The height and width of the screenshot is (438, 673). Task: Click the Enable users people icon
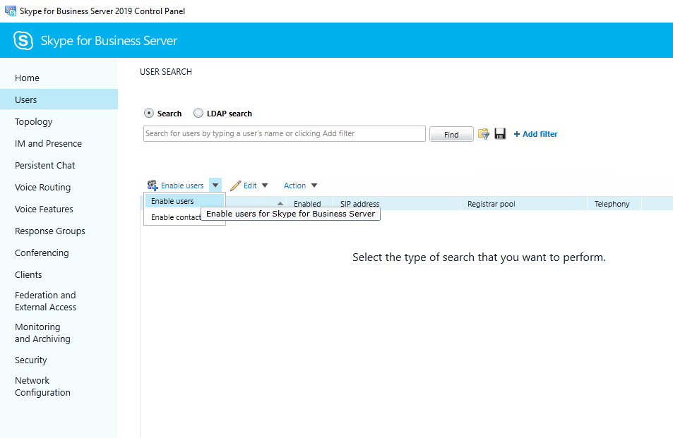coord(153,185)
